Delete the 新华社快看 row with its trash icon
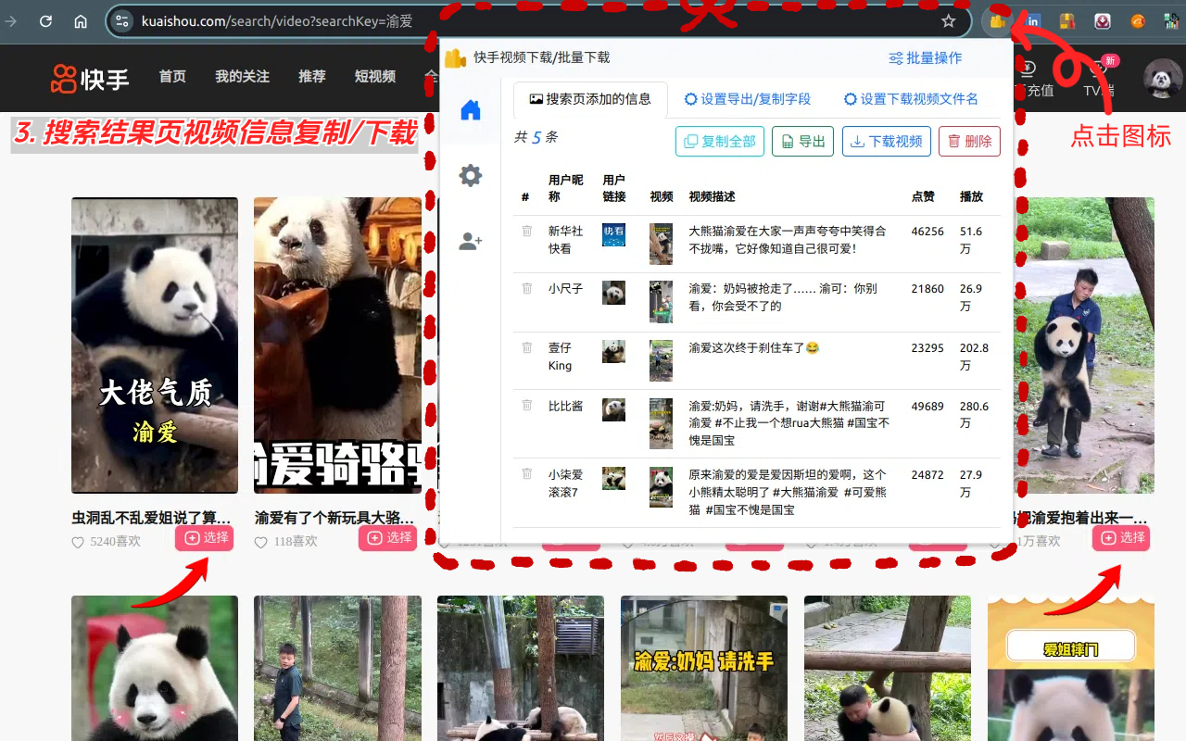Screen dimensions: 1186x741 pos(527,231)
